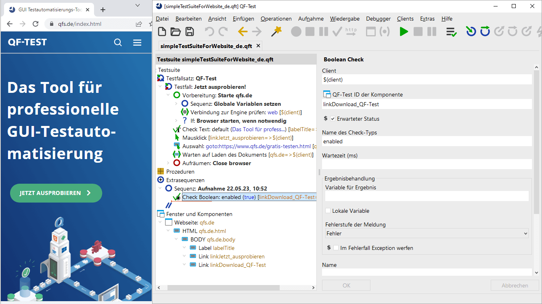Click search icon on QF-Test website

(118, 42)
